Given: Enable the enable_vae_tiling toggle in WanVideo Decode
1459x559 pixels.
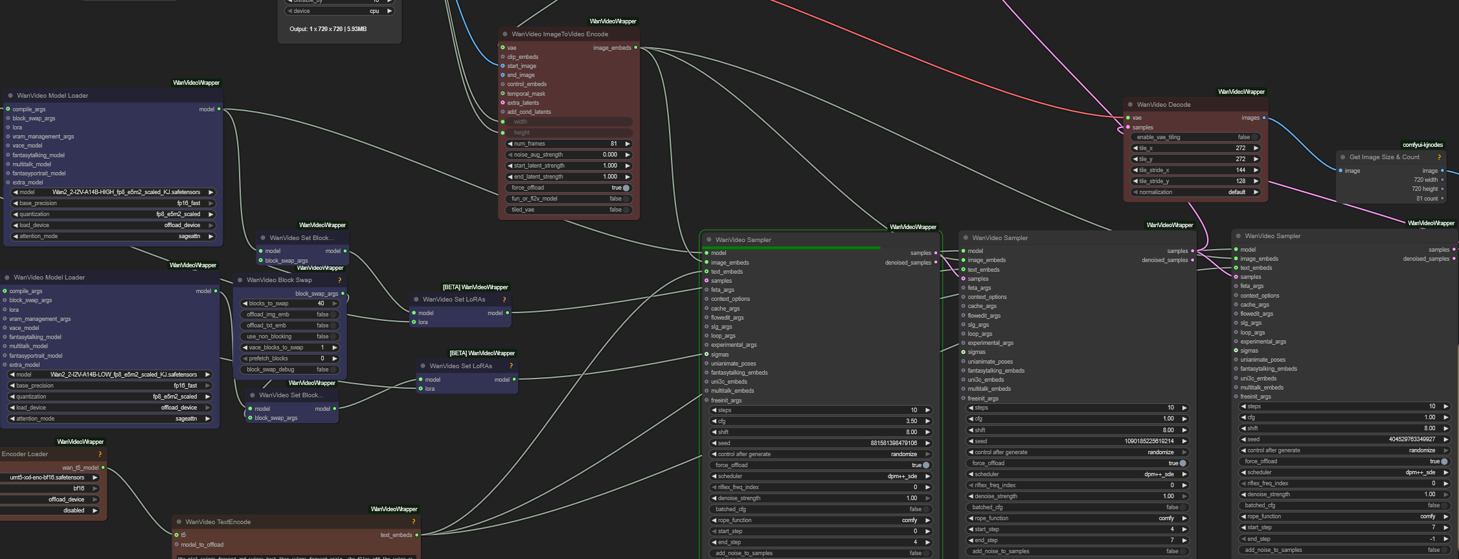Looking at the screenshot, I should coord(1254,137).
